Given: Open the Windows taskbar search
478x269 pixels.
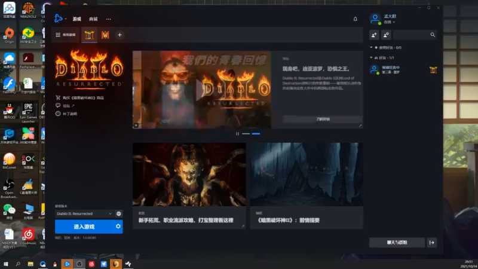Looking at the screenshot, I should pyautogui.click(x=18, y=264).
